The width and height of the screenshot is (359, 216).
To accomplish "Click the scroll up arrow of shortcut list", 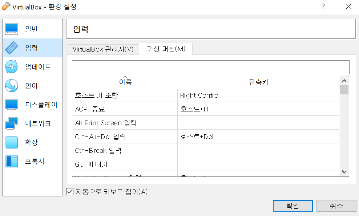I will [x=344, y=81].
